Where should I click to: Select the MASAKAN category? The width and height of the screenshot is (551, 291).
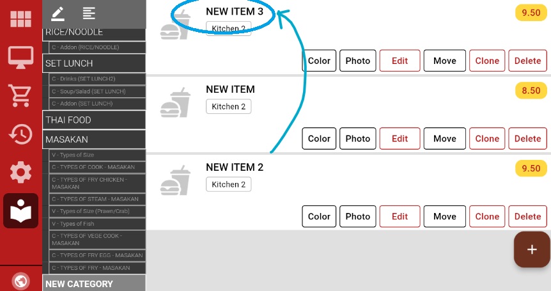(95, 139)
